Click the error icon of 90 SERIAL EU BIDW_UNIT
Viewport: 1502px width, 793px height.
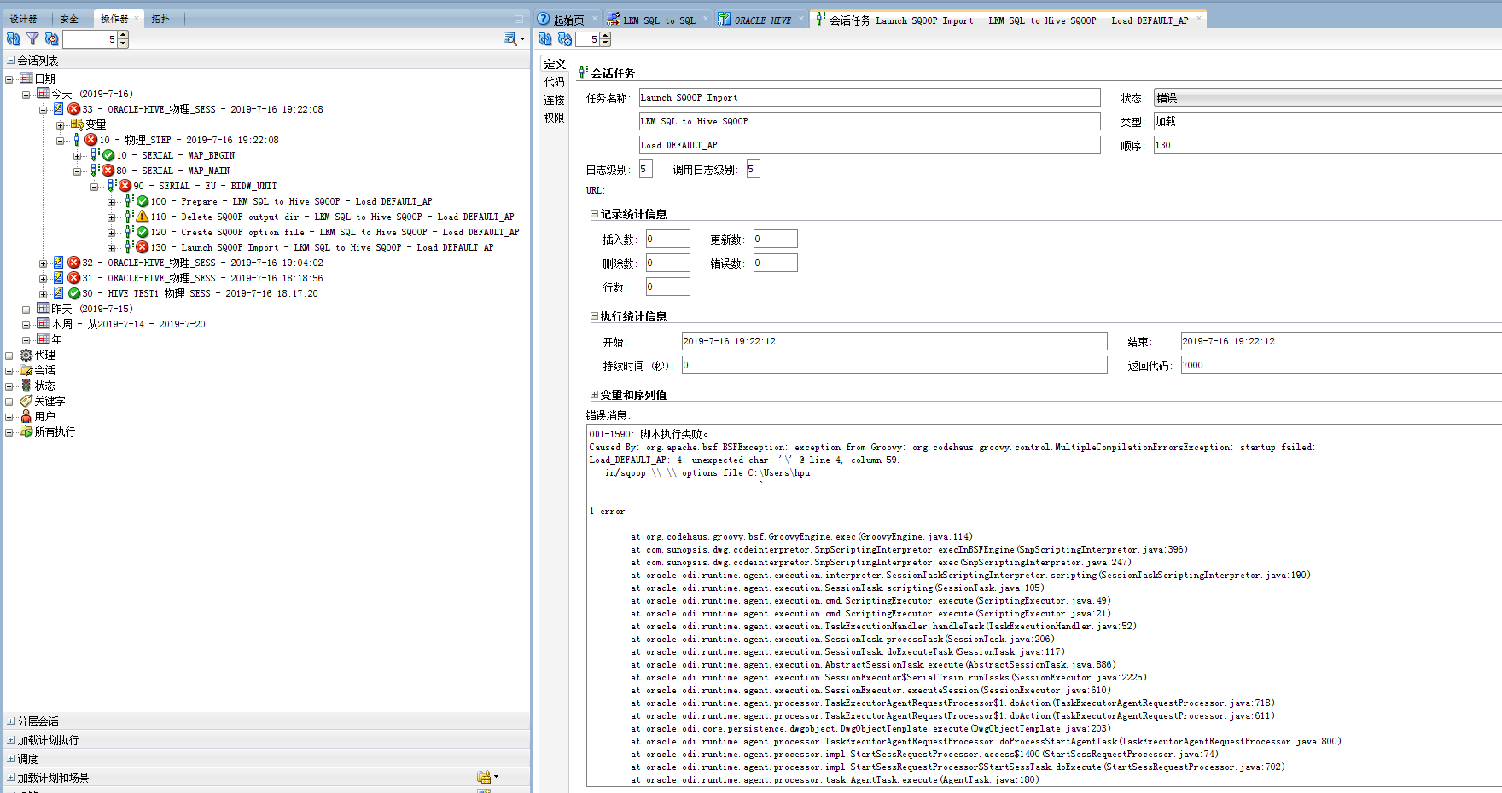(125, 186)
